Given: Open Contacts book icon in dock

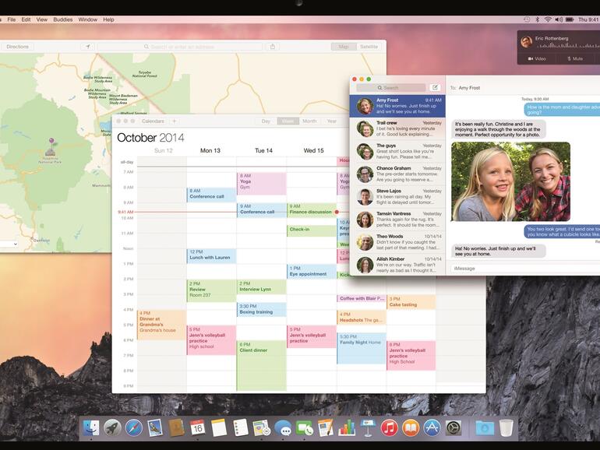Looking at the screenshot, I should (x=176, y=428).
